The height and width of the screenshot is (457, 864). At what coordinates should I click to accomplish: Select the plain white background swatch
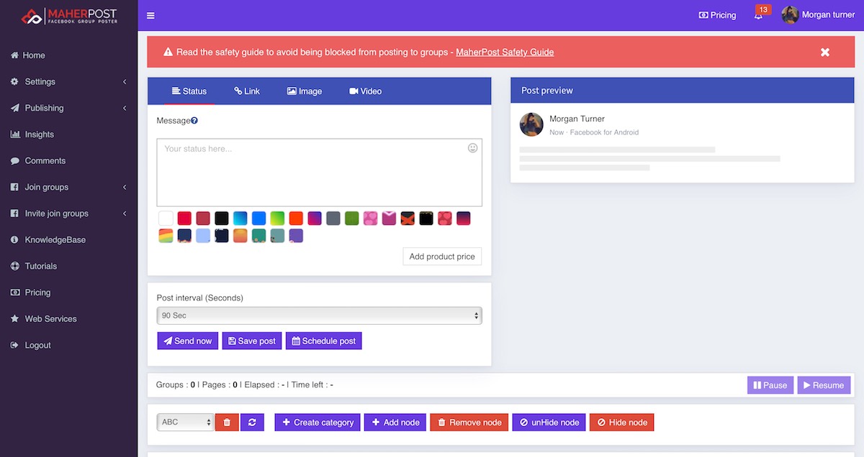click(166, 218)
